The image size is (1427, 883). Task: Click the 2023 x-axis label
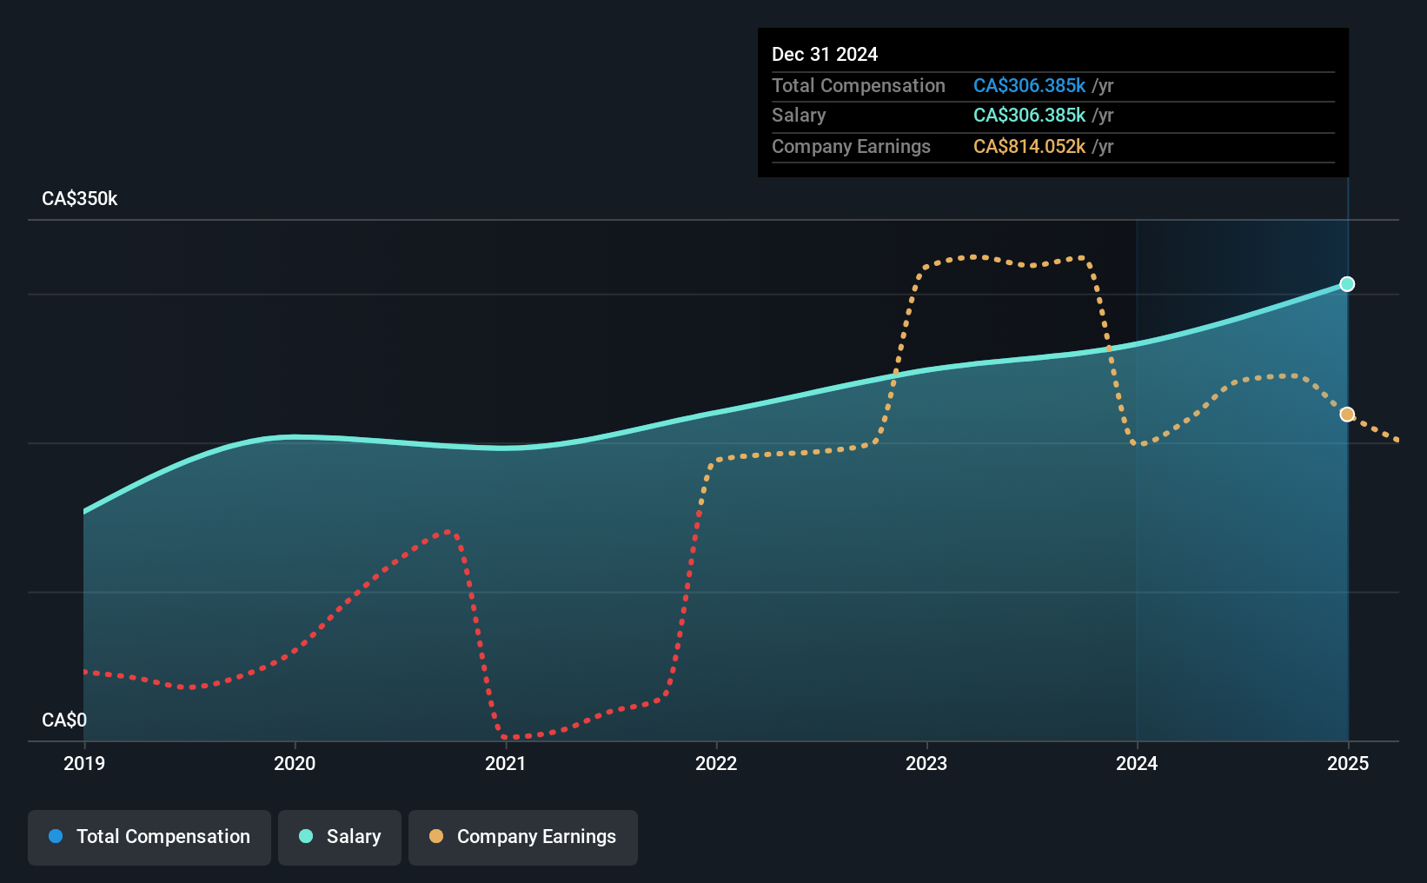click(926, 763)
